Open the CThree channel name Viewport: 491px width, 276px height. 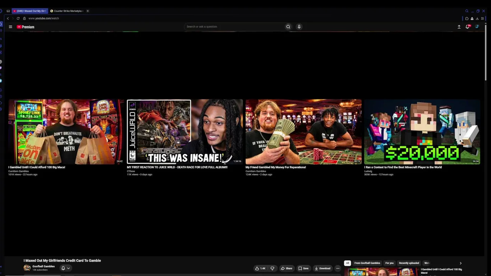[131, 171]
